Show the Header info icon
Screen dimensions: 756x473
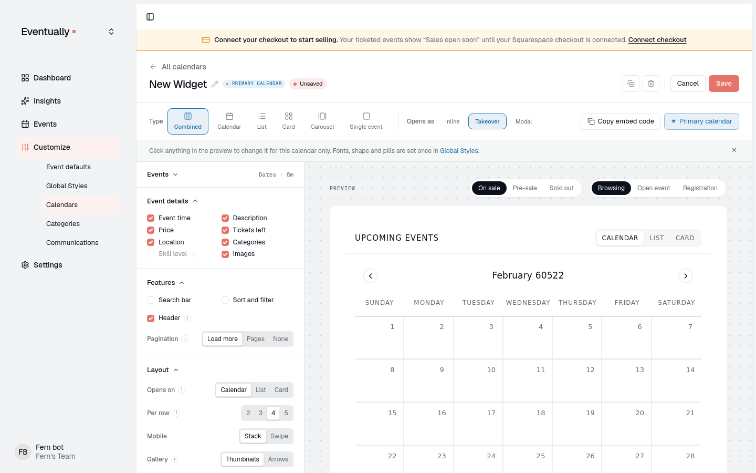pyautogui.click(x=187, y=318)
